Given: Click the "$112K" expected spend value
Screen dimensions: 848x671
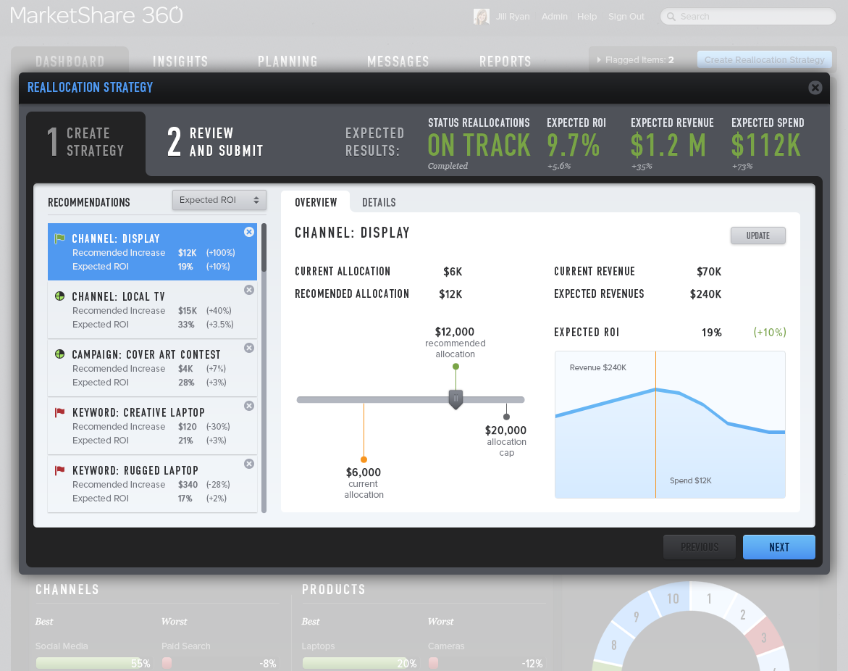Looking at the screenshot, I should (x=765, y=145).
